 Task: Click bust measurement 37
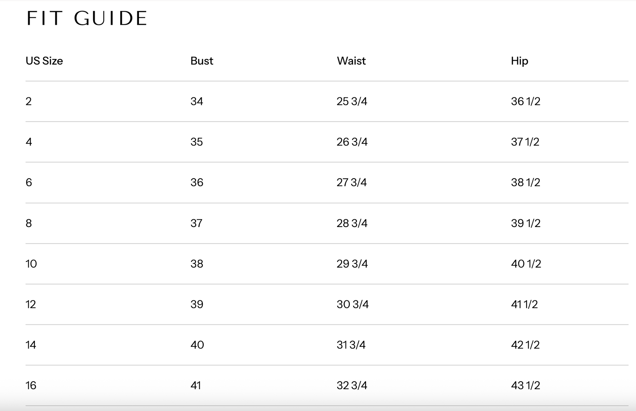pyautogui.click(x=196, y=223)
